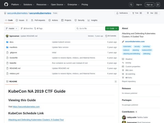Click the Report repository link
Image resolution: width=164 pixels, height=123 pixels.
[129, 81]
